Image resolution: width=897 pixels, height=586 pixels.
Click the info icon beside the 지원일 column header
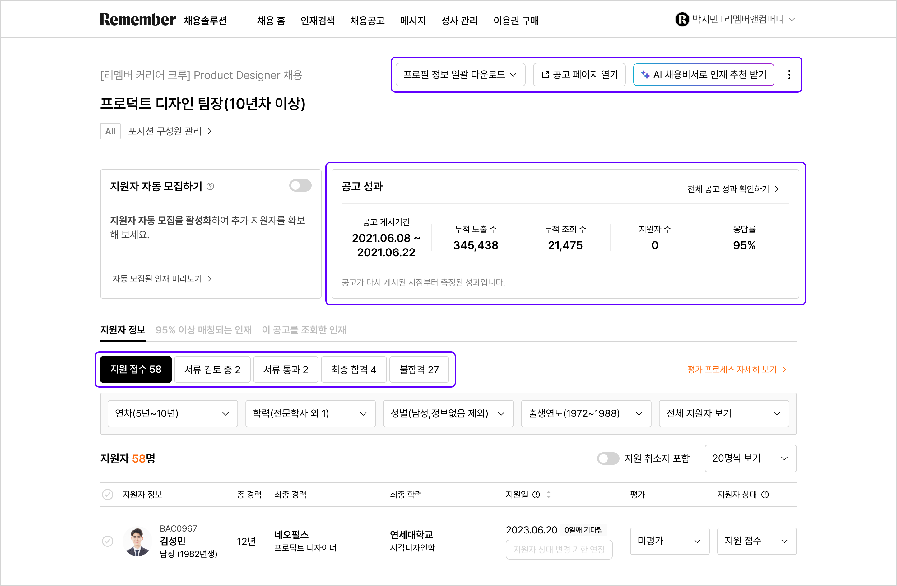click(537, 495)
